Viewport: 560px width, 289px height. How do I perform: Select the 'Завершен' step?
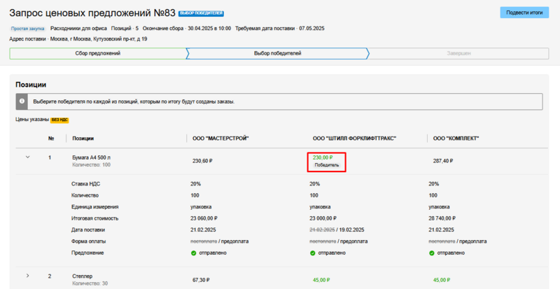tap(459, 53)
